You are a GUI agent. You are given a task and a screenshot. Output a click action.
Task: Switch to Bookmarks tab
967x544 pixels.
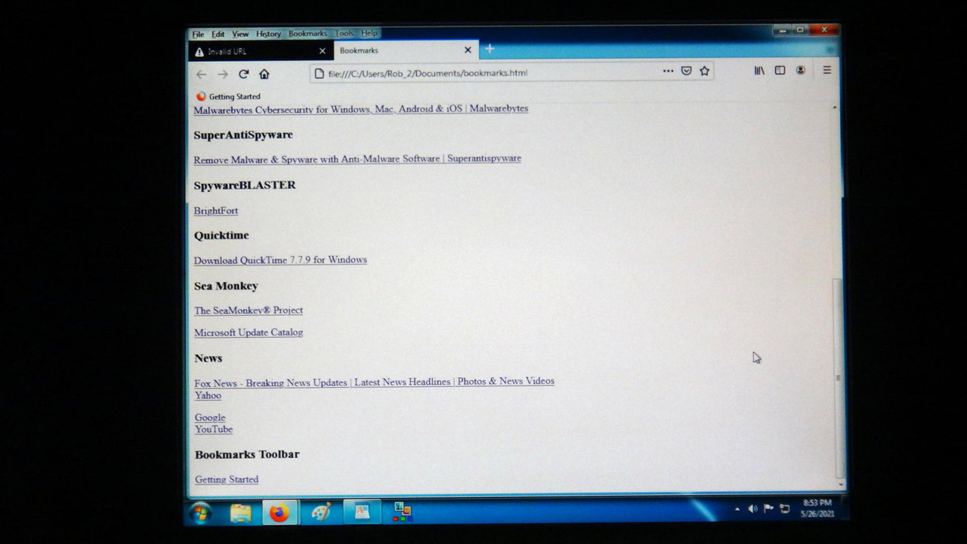(x=406, y=50)
